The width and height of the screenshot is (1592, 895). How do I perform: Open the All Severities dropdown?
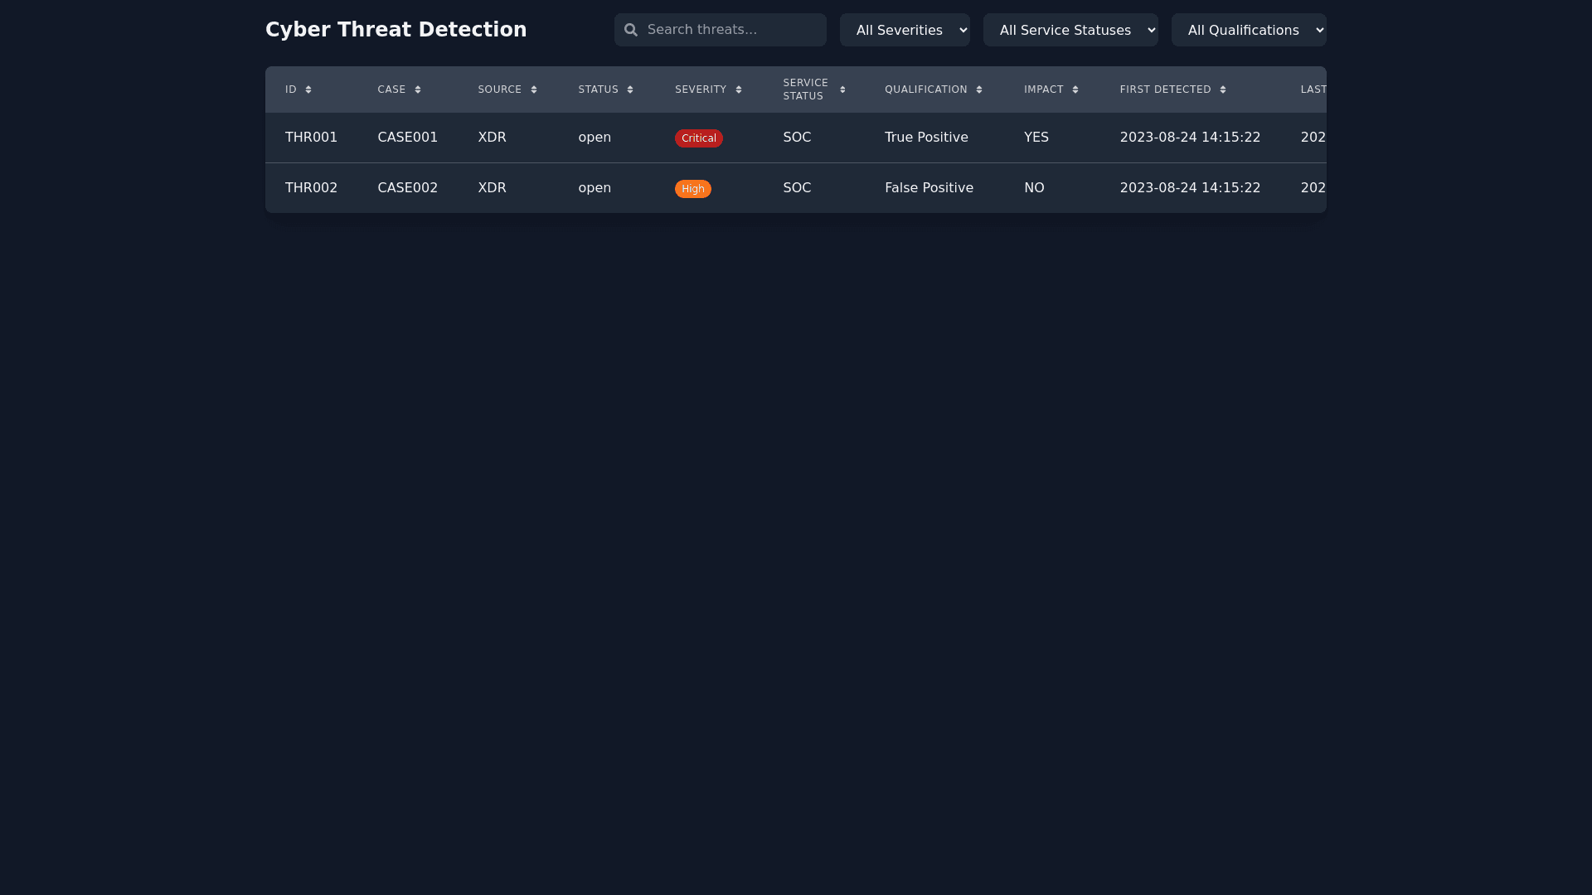pyautogui.click(x=905, y=30)
